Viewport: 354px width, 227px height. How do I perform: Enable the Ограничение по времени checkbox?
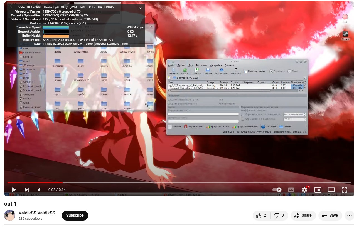pyautogui.click(x=243, y=119)
